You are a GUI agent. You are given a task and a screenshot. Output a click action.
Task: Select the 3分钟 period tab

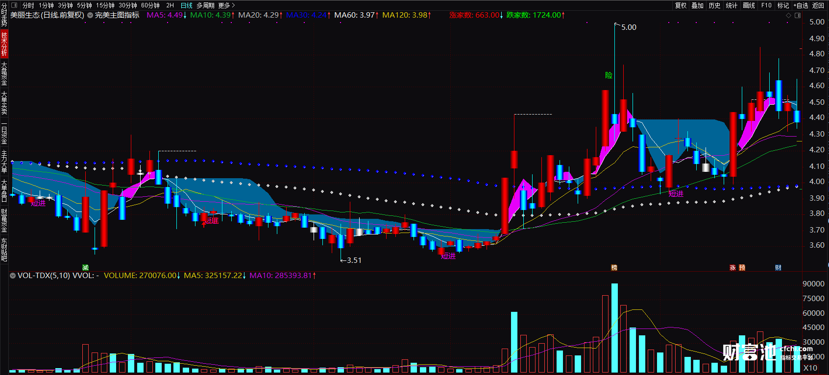coord(65,5)
